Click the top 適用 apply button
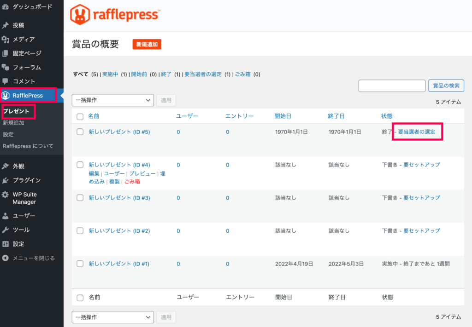The height and width of the screenshot is (327, 472). (166, 100)
